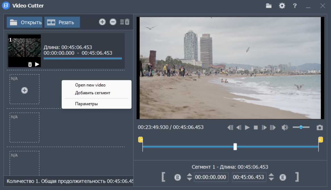Click the remove segment minus icon
Screen dimensions: 331x190
coord(113,22)
